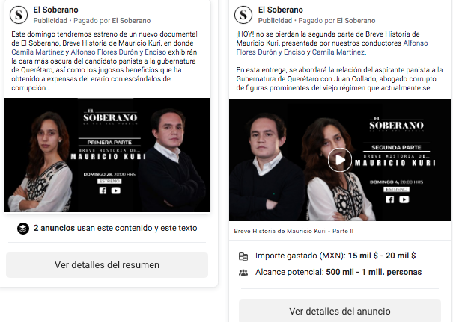Click Facebook icon in Primera Parte image
Viewport: 453px width, 322px height.
point(103,191)
